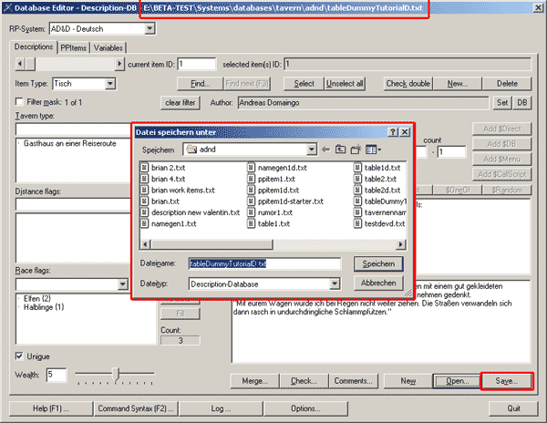Select the brian 2.txt file icon
547x423 pixels.
pyautogui.click(x=145, y=168)
